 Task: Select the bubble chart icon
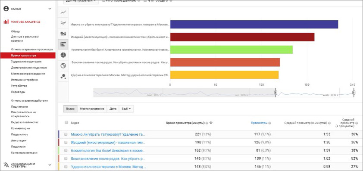coord(63,76)
